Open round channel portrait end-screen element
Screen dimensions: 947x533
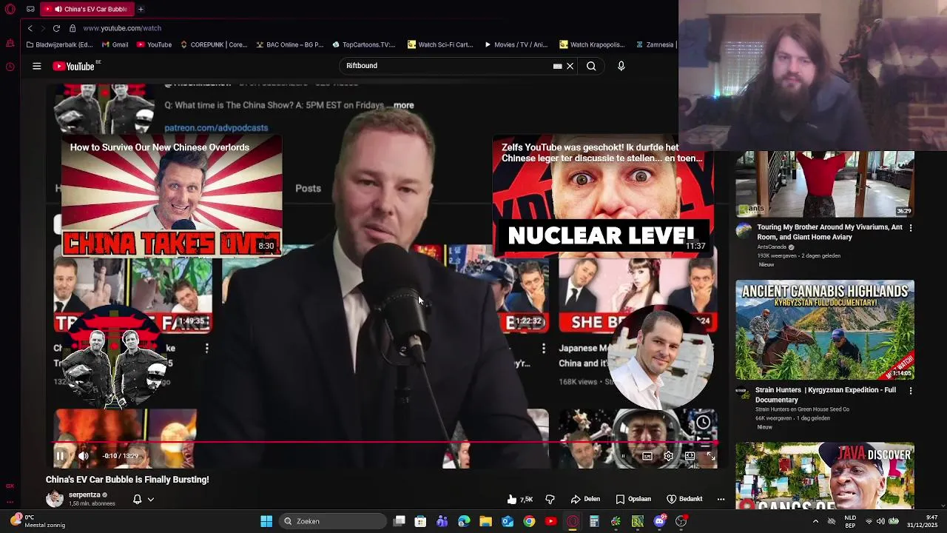(x=660, y=357)
